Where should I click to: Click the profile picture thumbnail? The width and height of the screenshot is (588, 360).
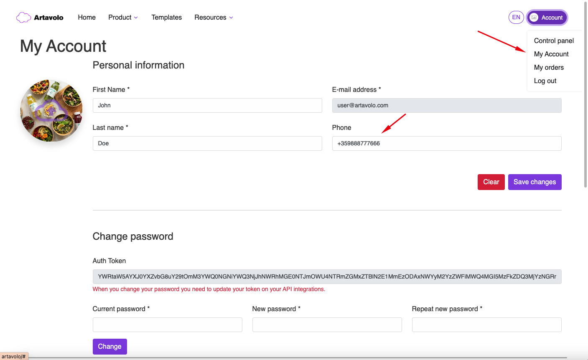point(51,111)
